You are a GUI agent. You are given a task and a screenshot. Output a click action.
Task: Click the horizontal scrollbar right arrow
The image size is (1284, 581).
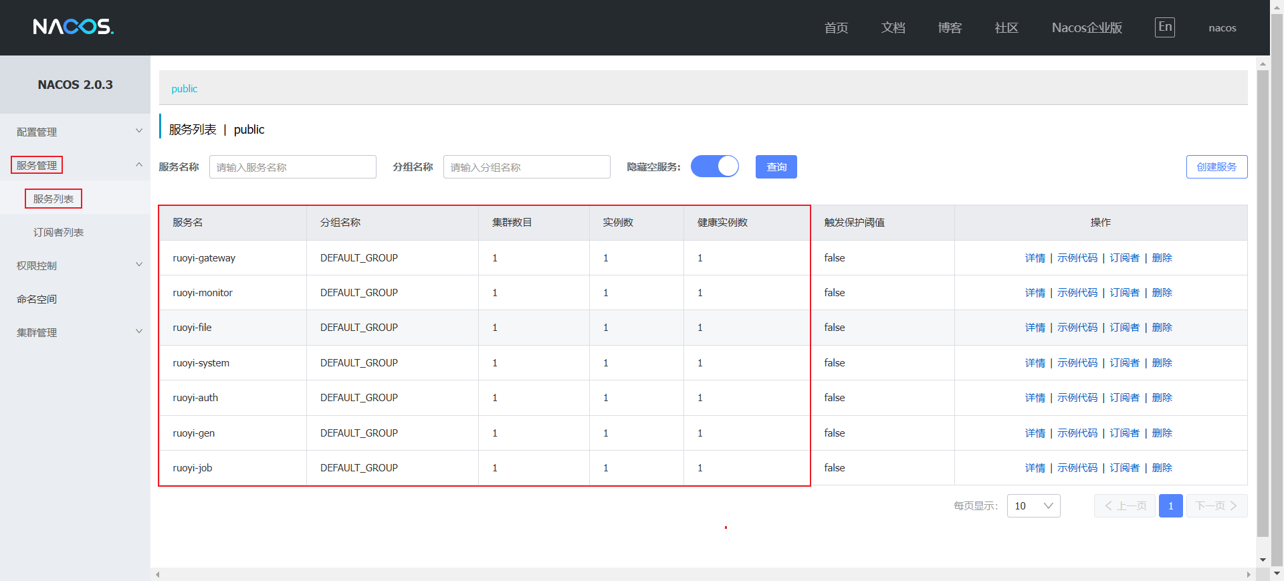coord(1249,574)
